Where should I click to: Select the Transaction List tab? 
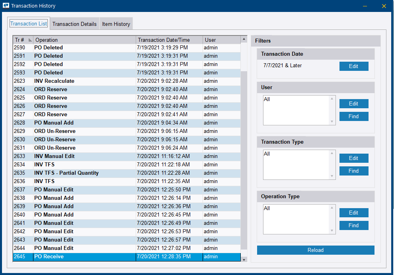click(28, 23)
